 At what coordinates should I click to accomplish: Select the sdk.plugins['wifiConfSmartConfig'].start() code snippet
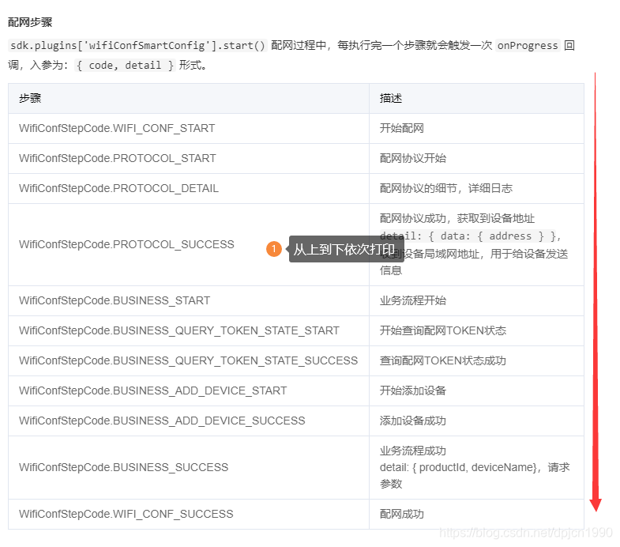click(x=137, y=46)
